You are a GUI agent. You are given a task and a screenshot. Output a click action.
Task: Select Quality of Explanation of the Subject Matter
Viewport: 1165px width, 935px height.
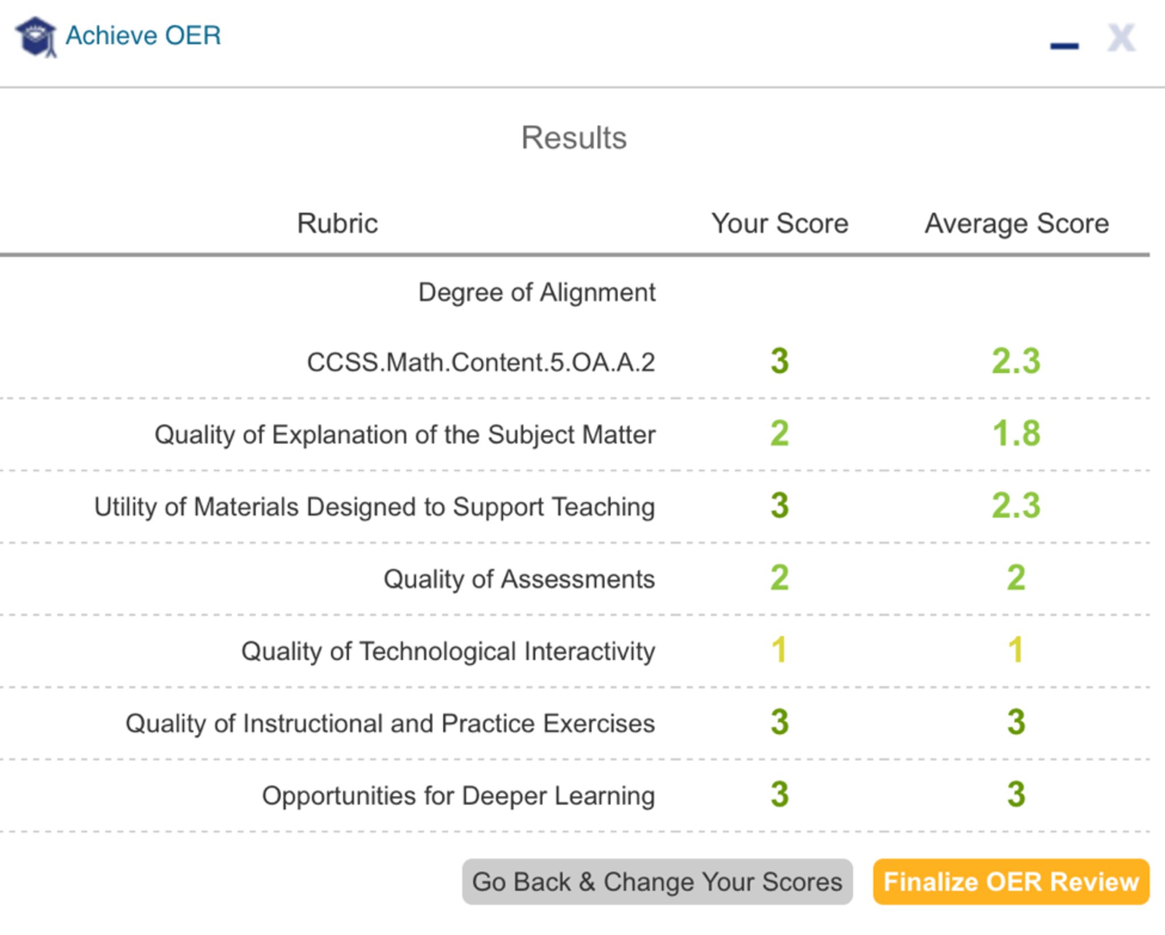[x=405, y=434]
